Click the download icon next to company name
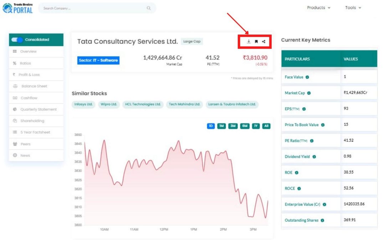Image resolution: width=385 pixels, height=240 pixels. 248,41
